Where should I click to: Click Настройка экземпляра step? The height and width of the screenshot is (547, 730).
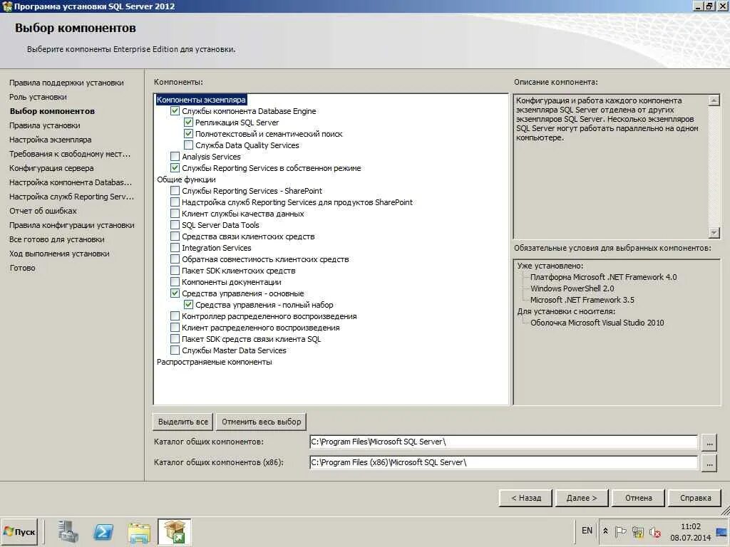pos(51,140)
